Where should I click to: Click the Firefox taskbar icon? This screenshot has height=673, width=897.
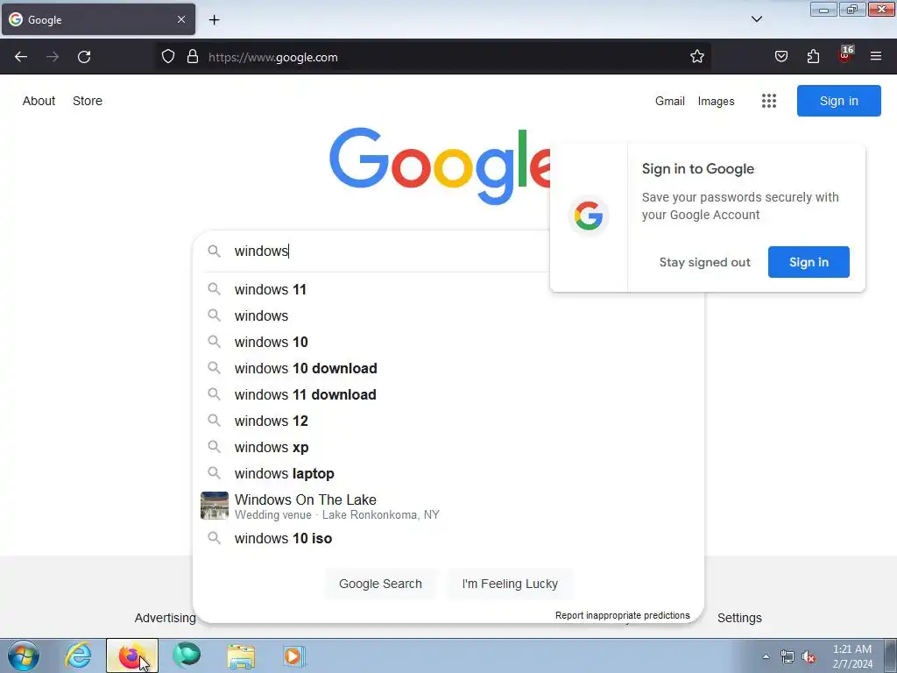tap(131, 655)
